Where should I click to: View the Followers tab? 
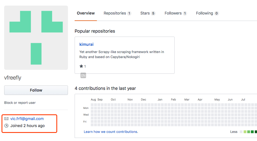click(x=176, y=13)
